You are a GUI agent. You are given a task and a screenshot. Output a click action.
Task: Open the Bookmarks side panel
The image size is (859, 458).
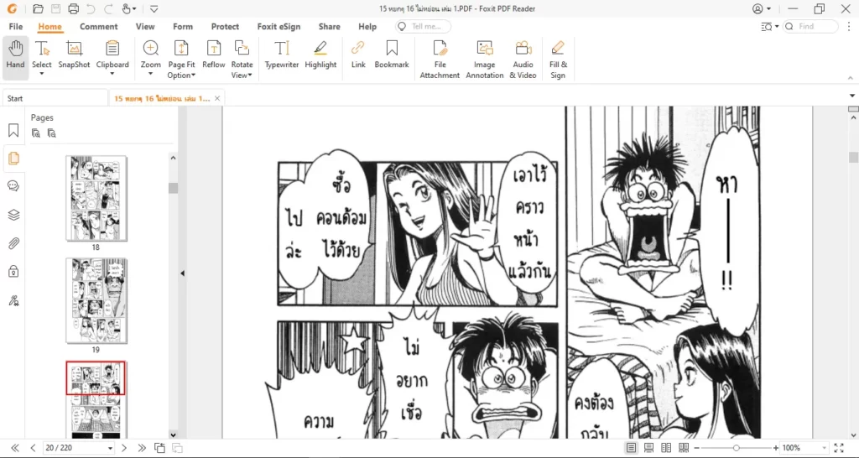pyautogui.click(x=13, y=130)
